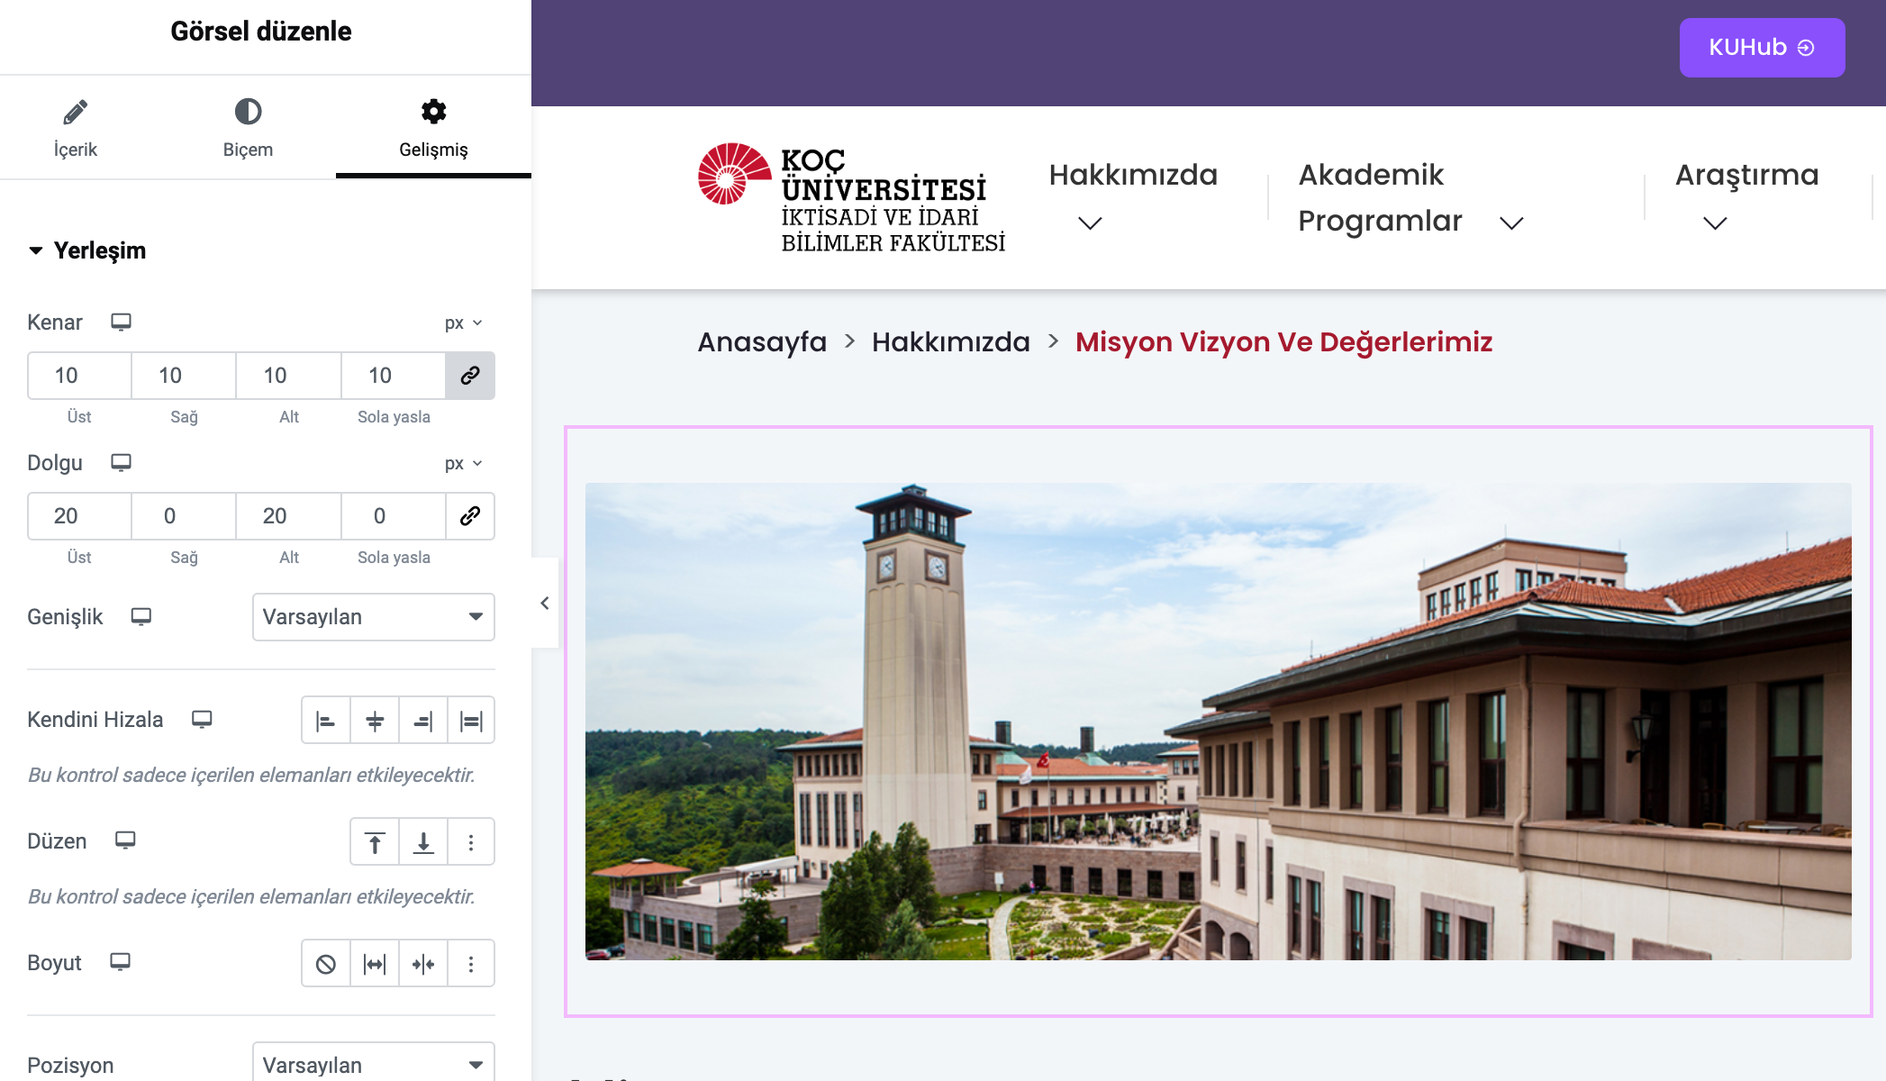Collapse the editor panel with arrow handle
Screen dimensions: 1886x1081
point(545,604)
